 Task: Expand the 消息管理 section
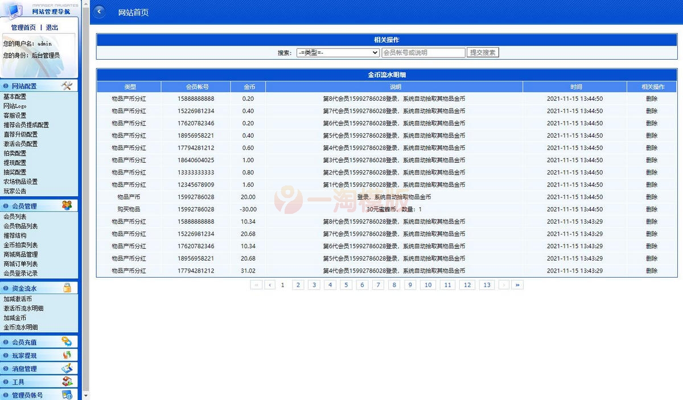click(39, 369)
